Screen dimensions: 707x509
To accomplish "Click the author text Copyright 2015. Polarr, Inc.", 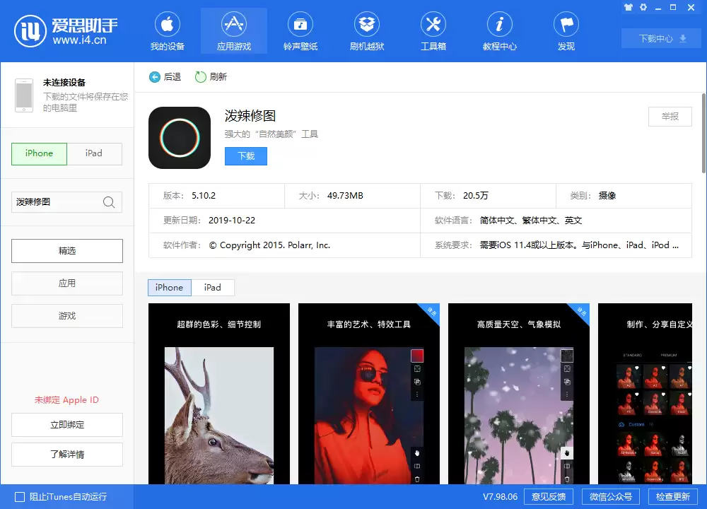I will (x=269, y=245).
